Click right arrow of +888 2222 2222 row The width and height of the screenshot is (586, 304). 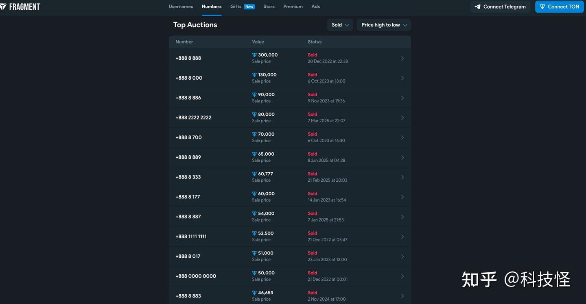pos(402,118)
